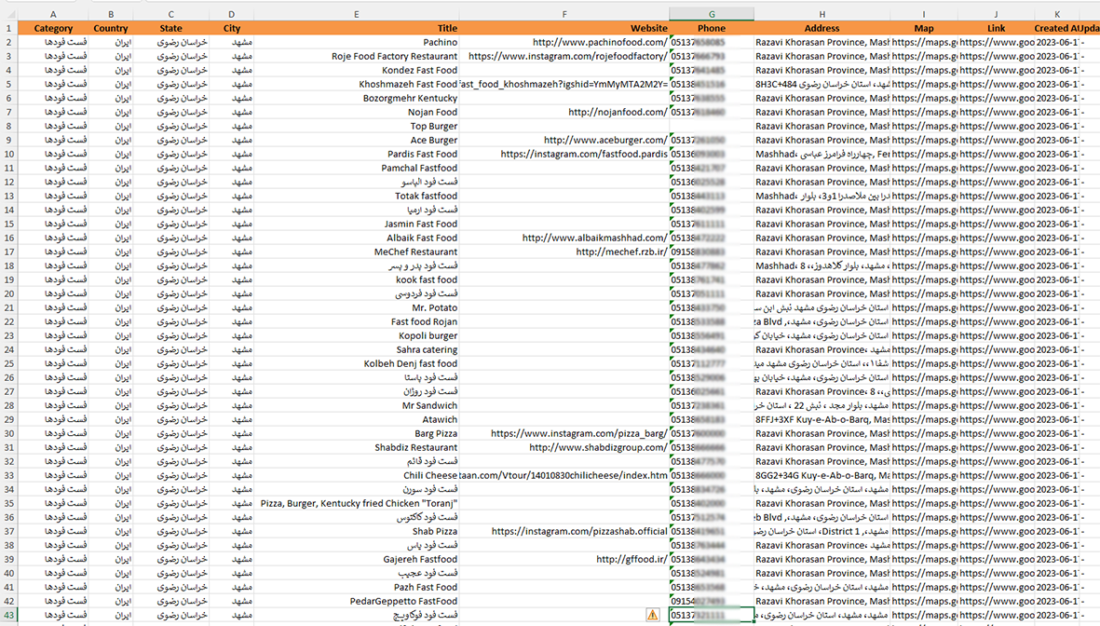Click the "Jasmin Fast Food" title cell
Screen dimensions: 1100x626
click(357, 224)
